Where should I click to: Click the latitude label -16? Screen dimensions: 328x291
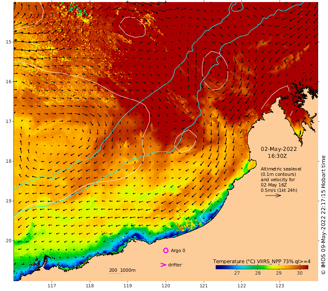[8, 82]
